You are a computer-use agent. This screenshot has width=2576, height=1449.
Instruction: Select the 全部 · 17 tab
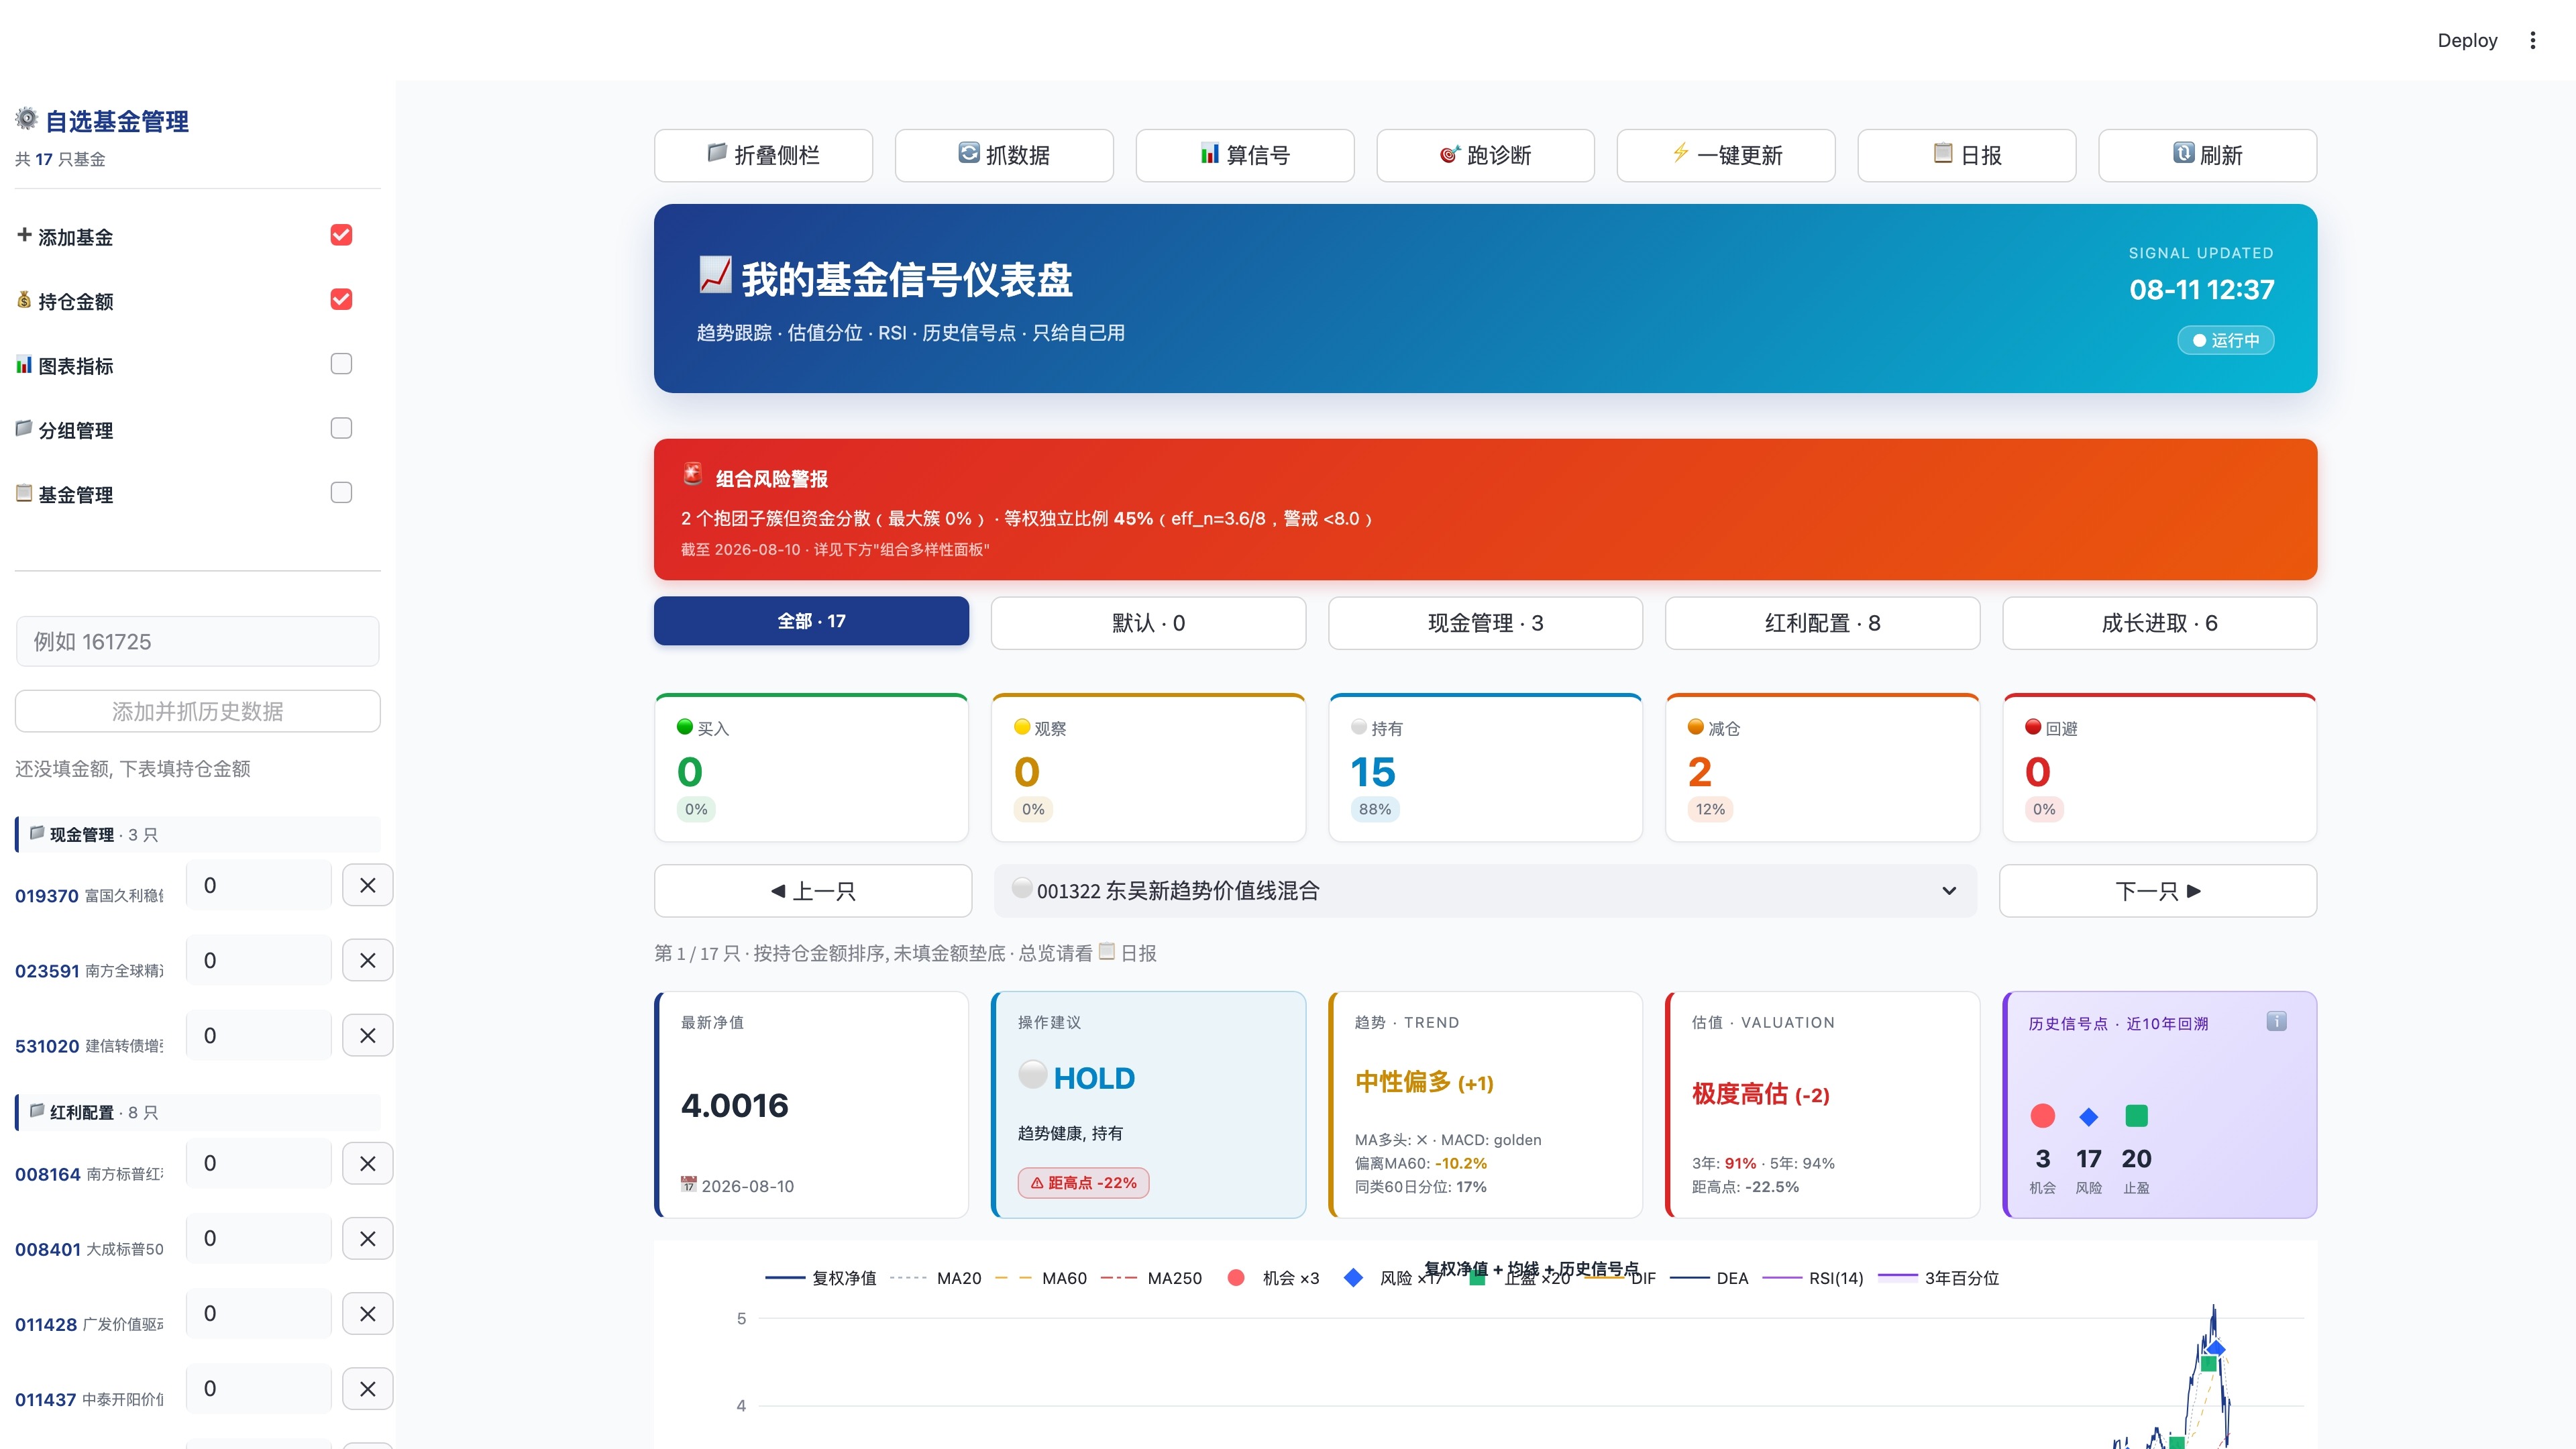click(811, 621)
